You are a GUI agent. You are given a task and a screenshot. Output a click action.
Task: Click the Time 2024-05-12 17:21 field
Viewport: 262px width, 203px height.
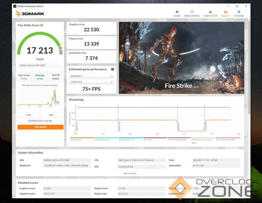point(216,160)
